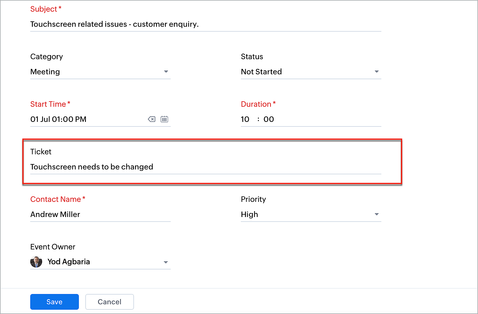The height and width of the screenshot is (314, 478).
Task: Click the Category label
Action: coord(47,56)
